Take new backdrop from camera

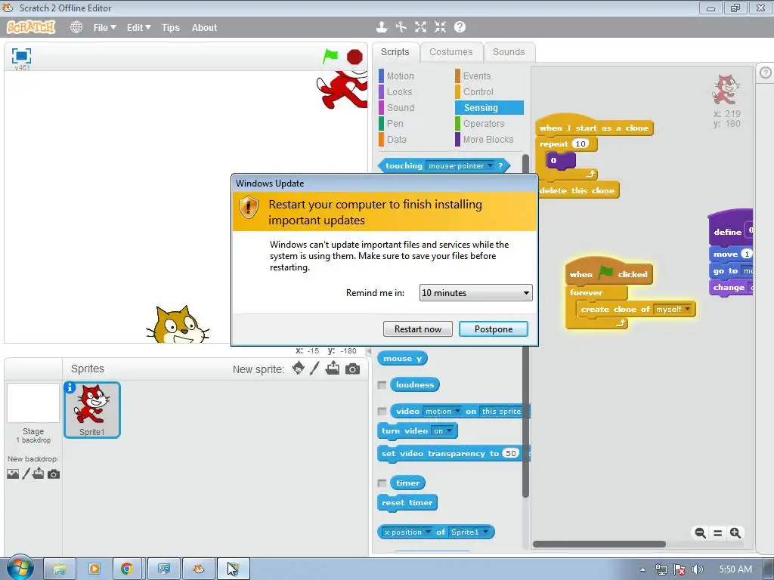54,474
